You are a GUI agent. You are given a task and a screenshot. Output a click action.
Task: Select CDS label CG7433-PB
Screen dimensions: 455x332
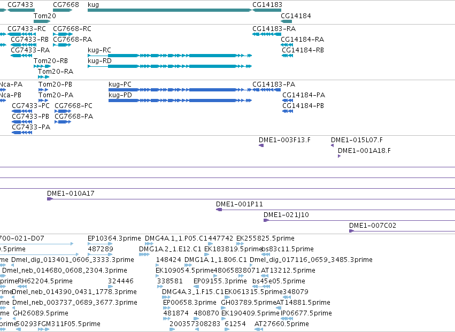point(30,117)
